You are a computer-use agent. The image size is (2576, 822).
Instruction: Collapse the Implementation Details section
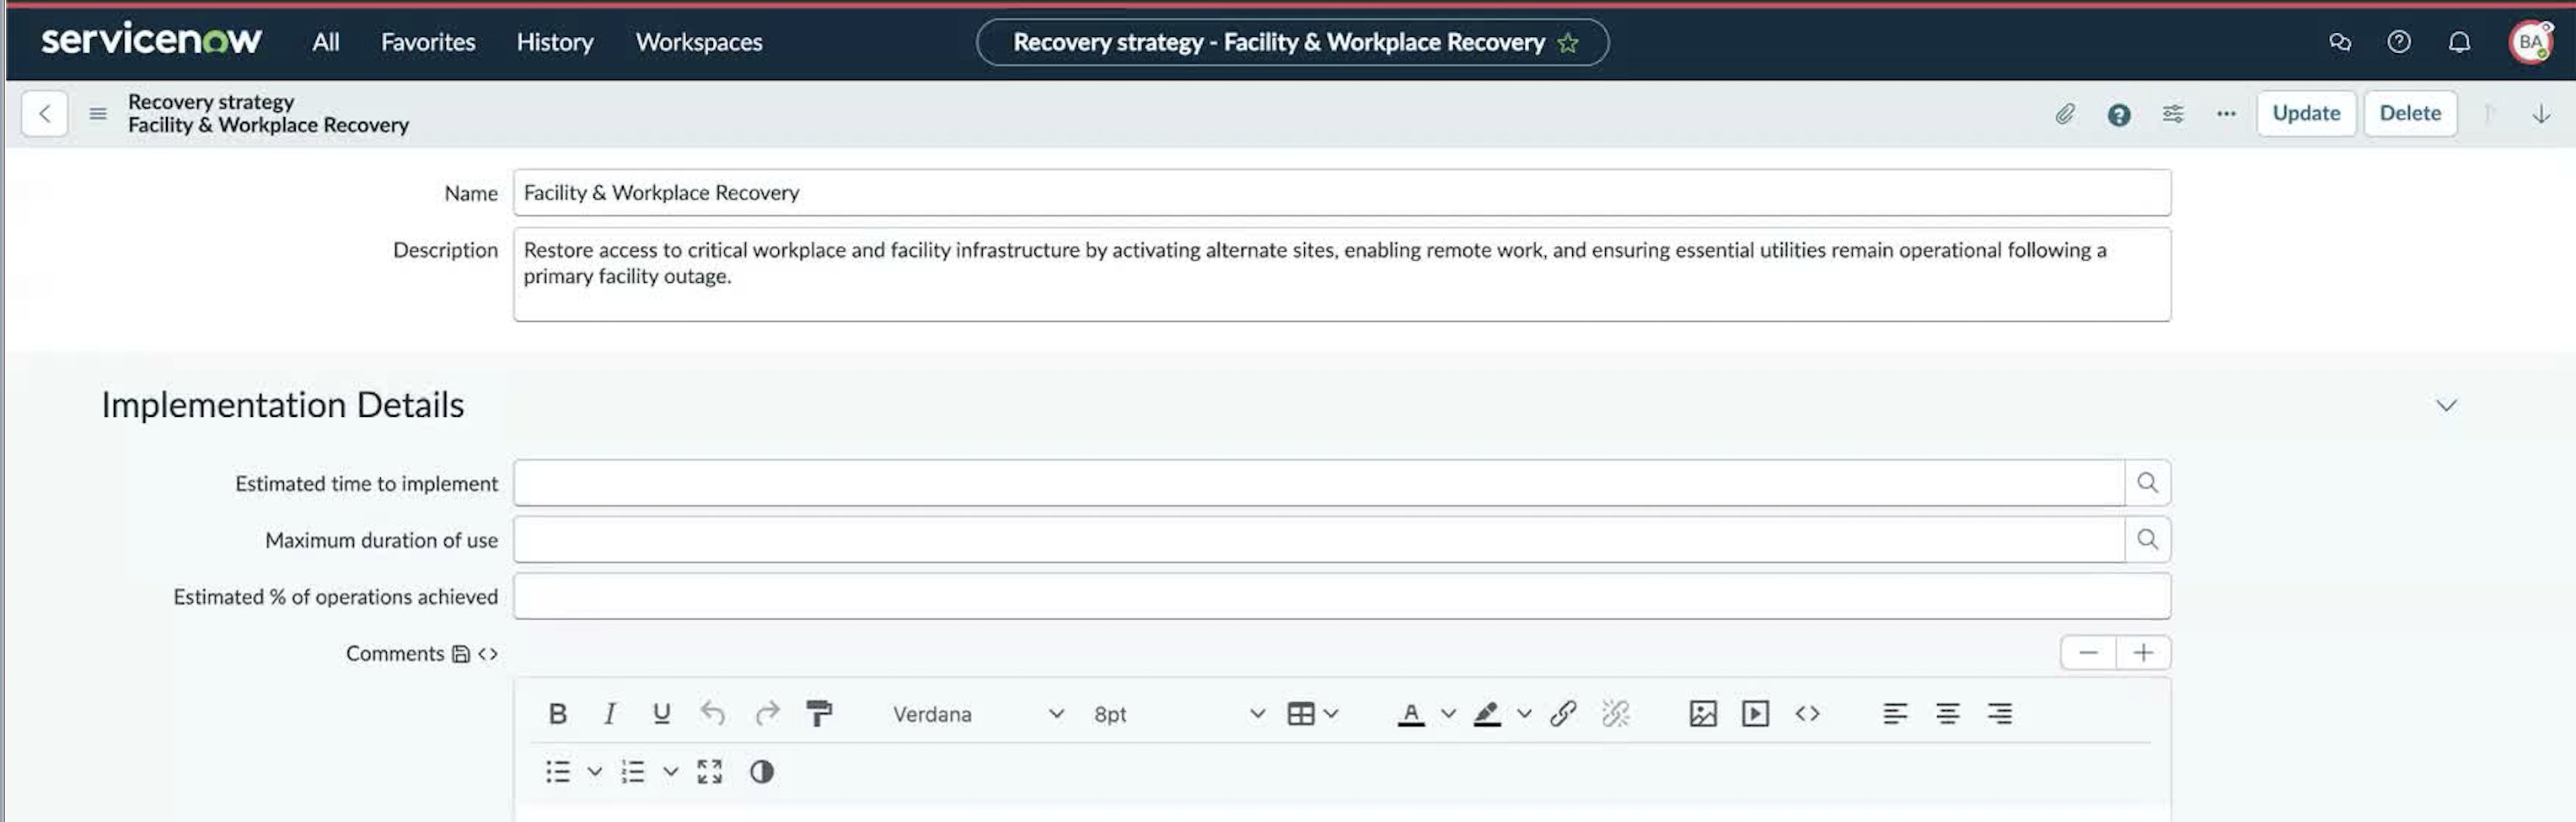[x=2446, y=405]
